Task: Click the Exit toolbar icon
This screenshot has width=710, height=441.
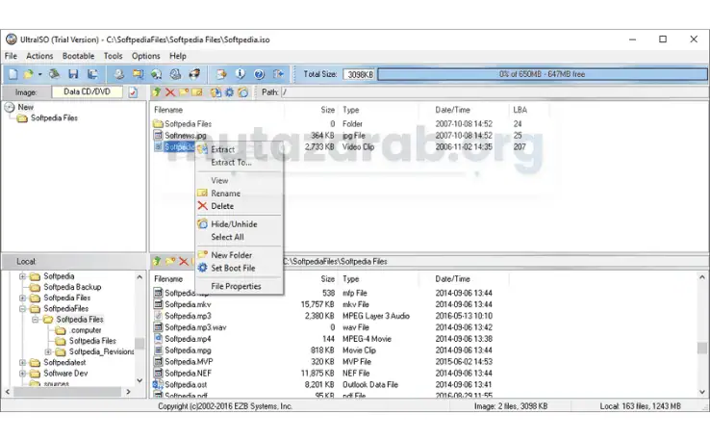Action: [x=278, y=74]
